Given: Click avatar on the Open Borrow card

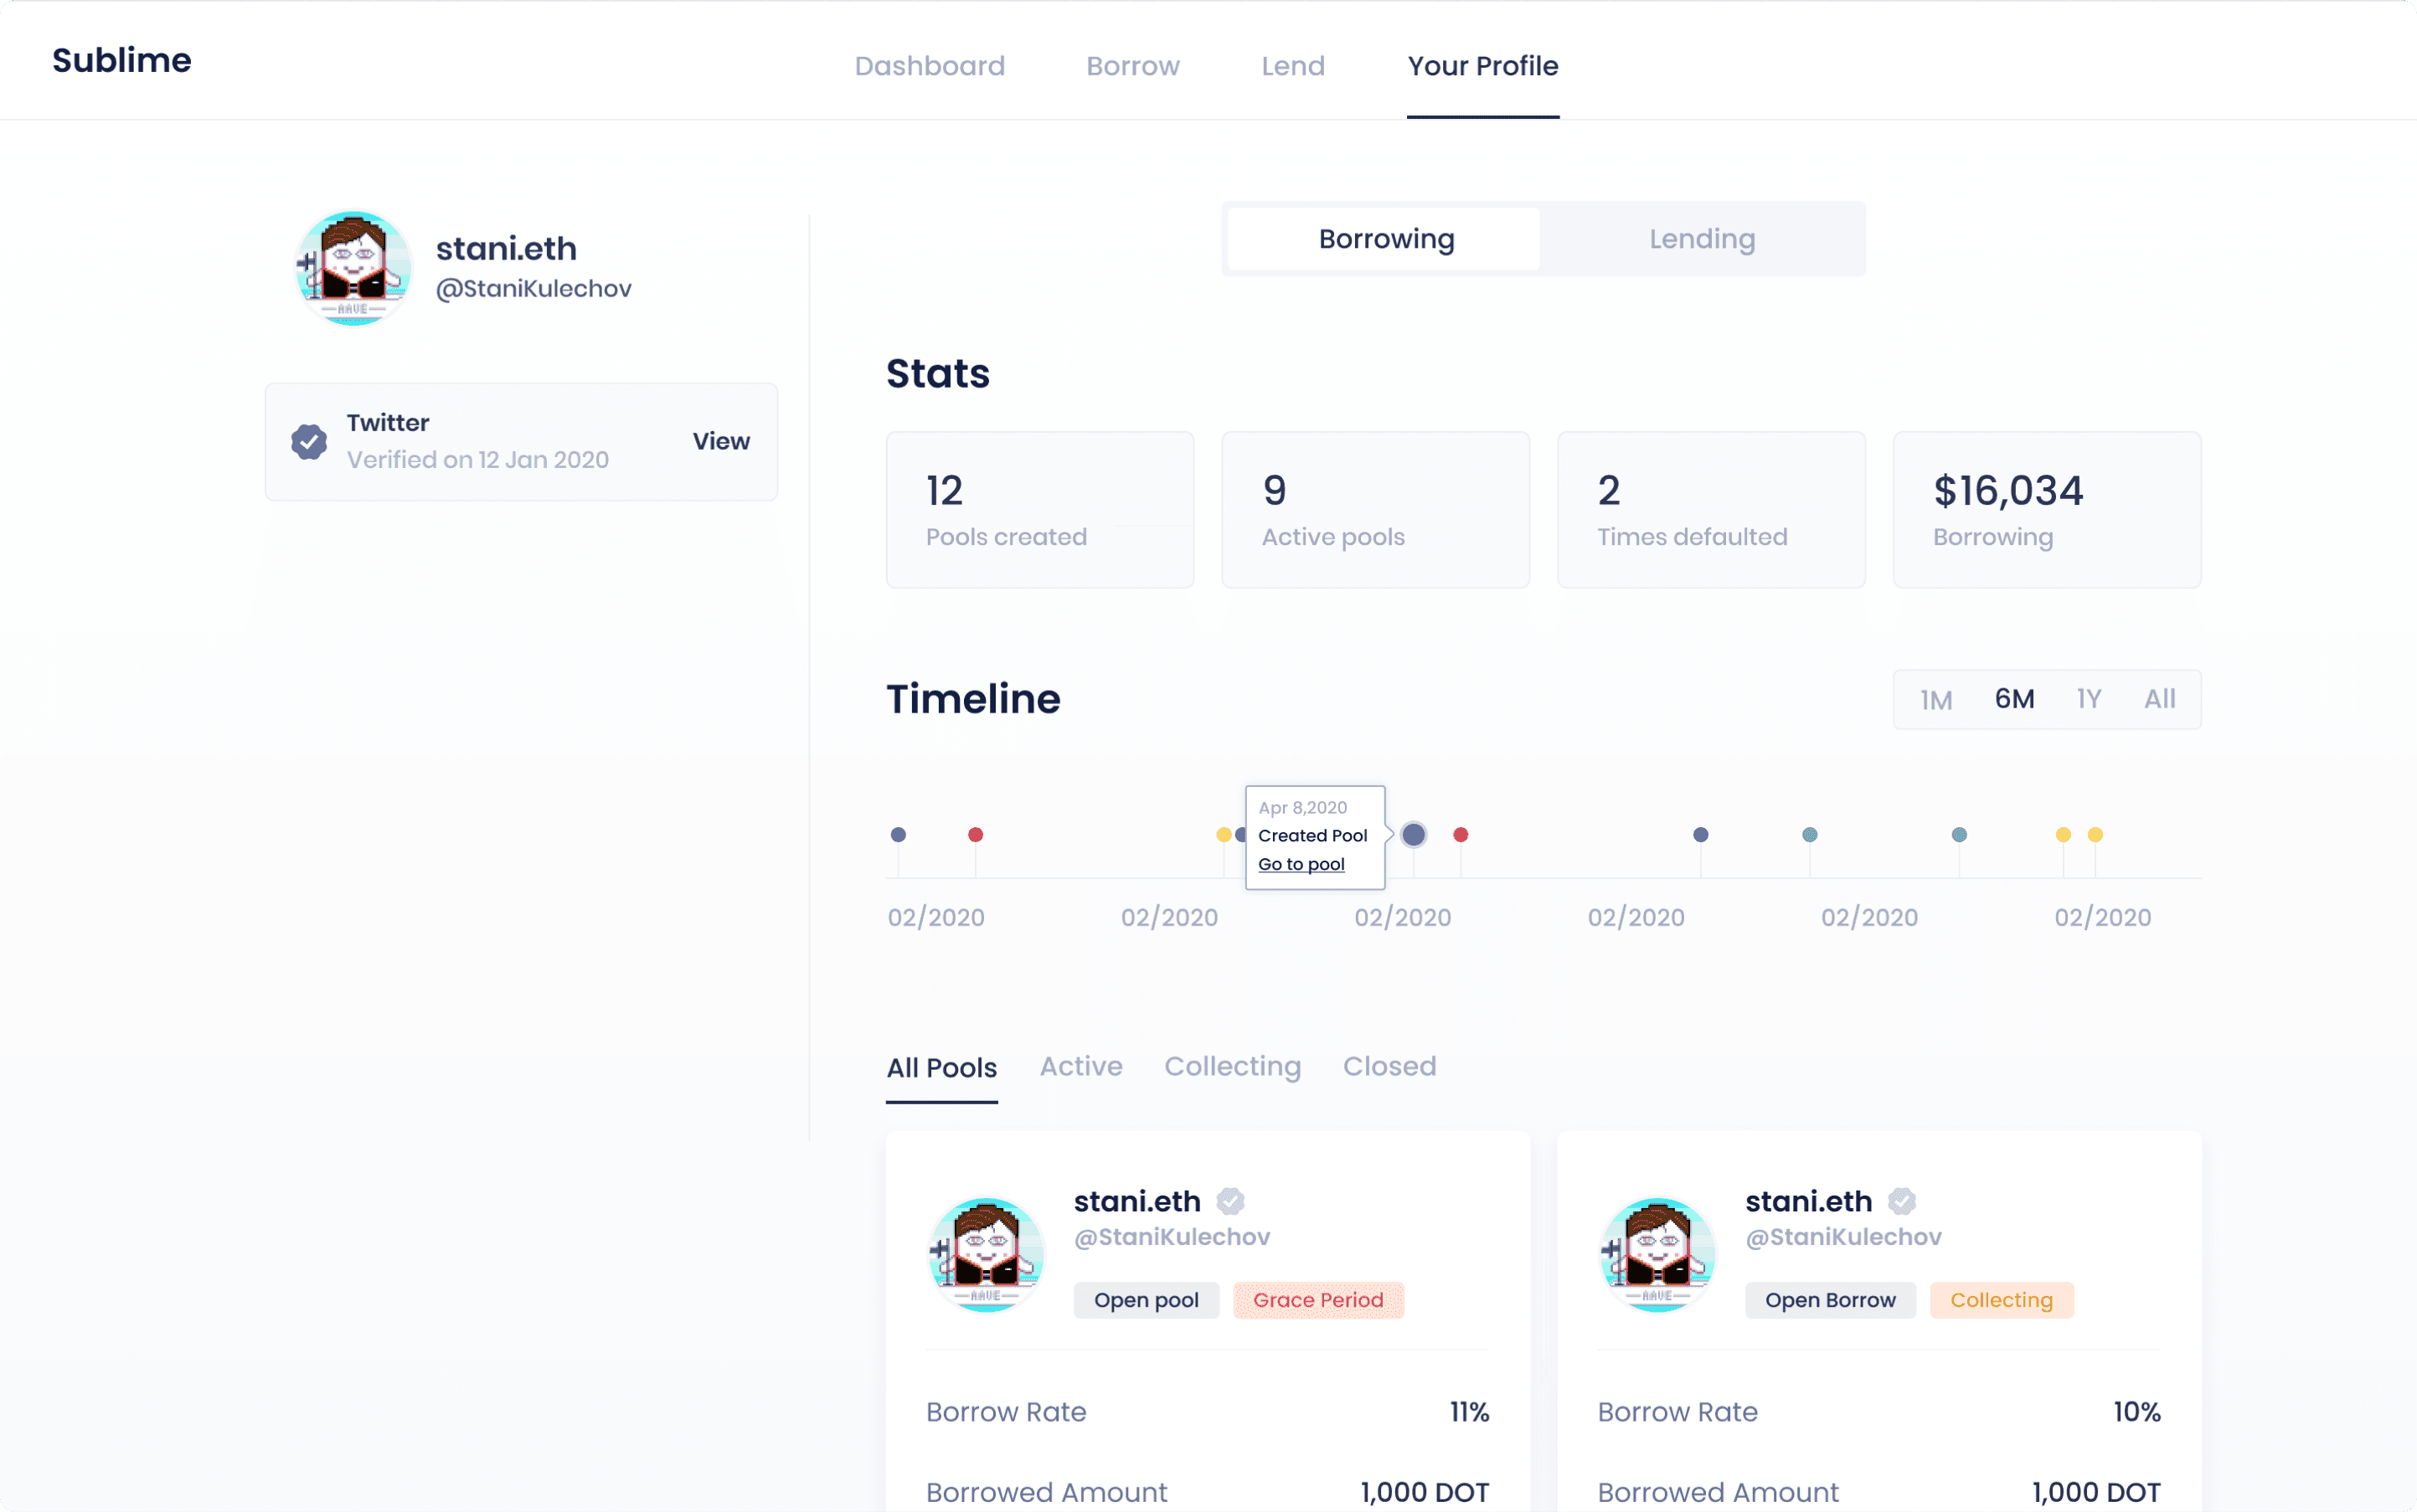Looking at the screenshot, I should 1657,1255.
